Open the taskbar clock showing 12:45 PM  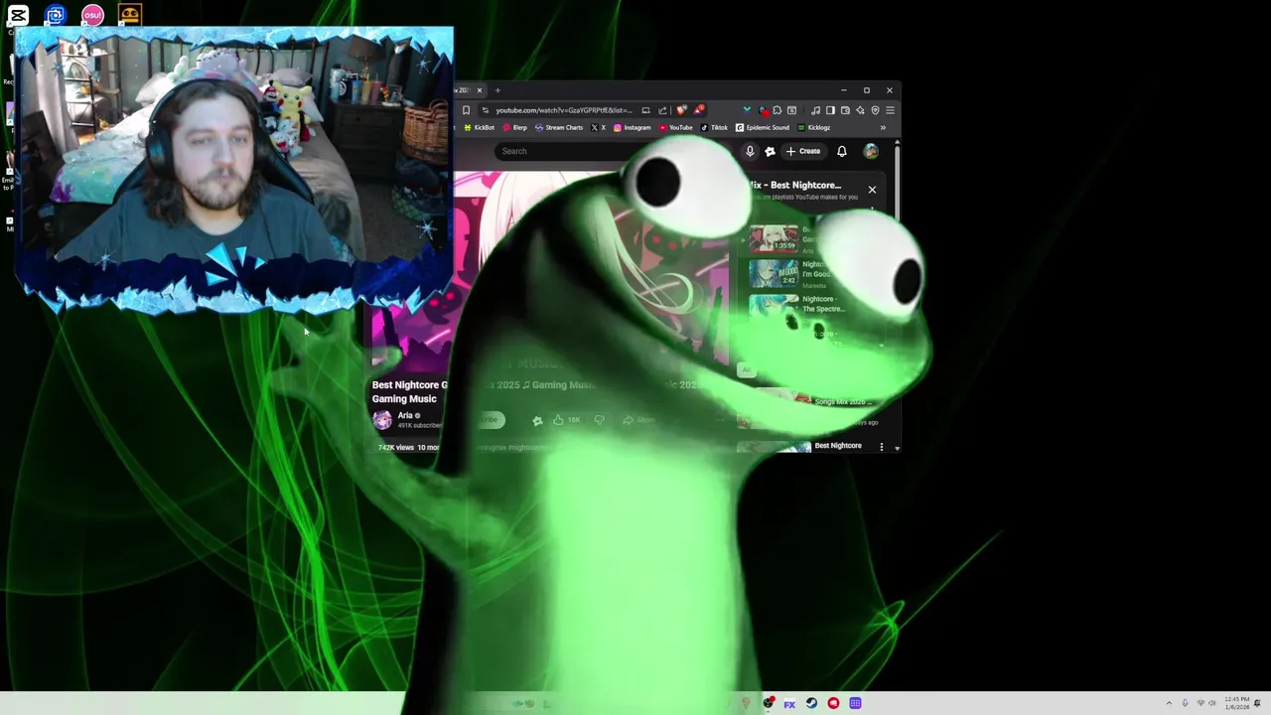tap(1237, 703)
